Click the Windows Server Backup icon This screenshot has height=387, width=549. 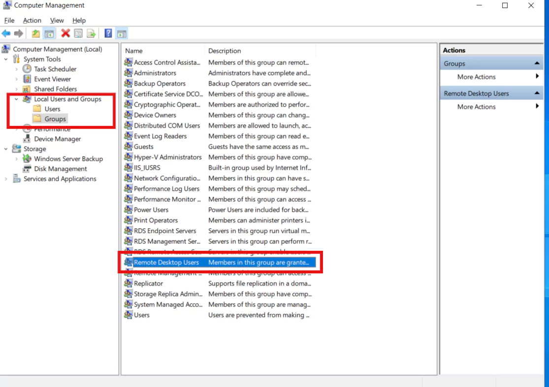click(x=27, y=159)
